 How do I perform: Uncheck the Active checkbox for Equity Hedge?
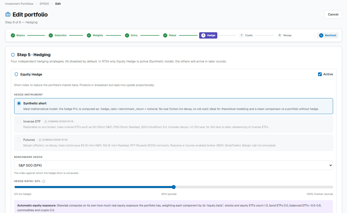point(320,74)
